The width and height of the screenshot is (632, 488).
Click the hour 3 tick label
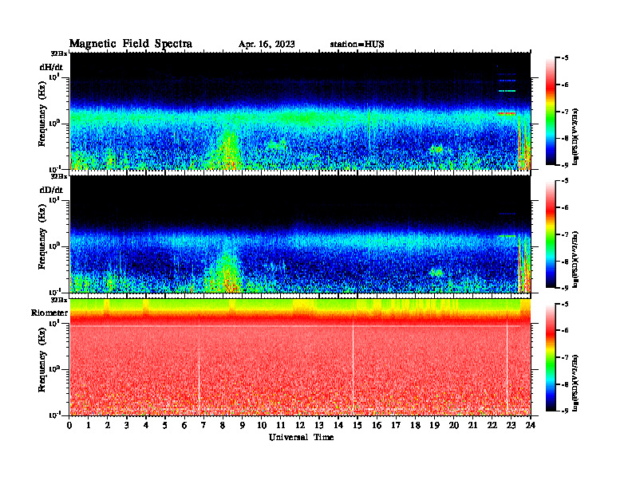pyautogui.click(x=127, y=425)
